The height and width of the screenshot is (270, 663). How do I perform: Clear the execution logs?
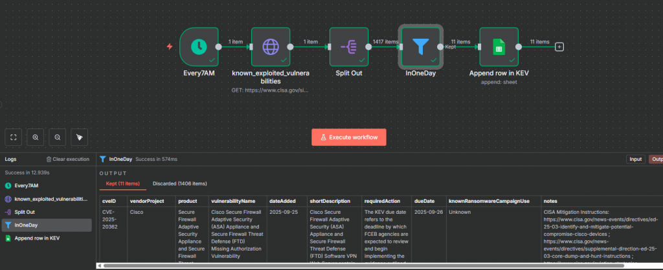(x=67, y=159)
